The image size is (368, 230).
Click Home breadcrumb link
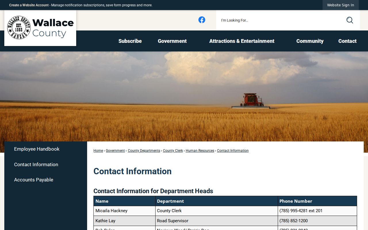tap(98, 151)
